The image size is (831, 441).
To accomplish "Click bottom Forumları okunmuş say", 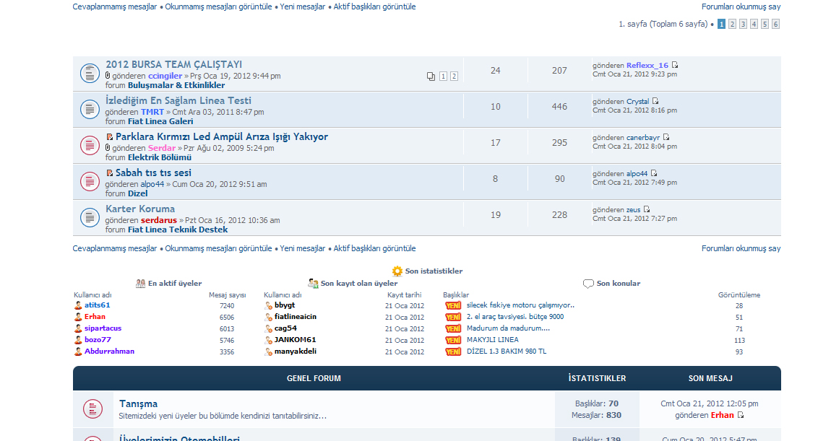I will click(741, 248).
